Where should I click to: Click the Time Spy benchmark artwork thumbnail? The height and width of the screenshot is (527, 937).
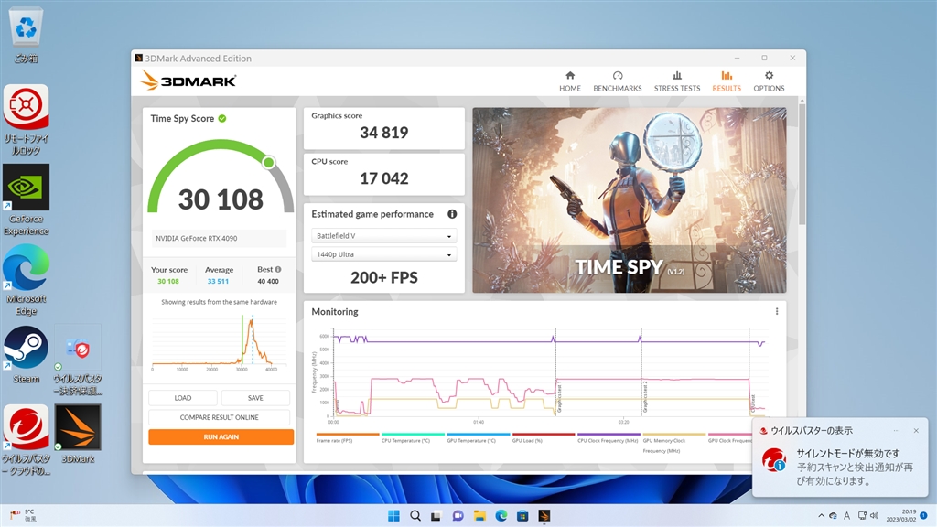click(x=630, y=200)
